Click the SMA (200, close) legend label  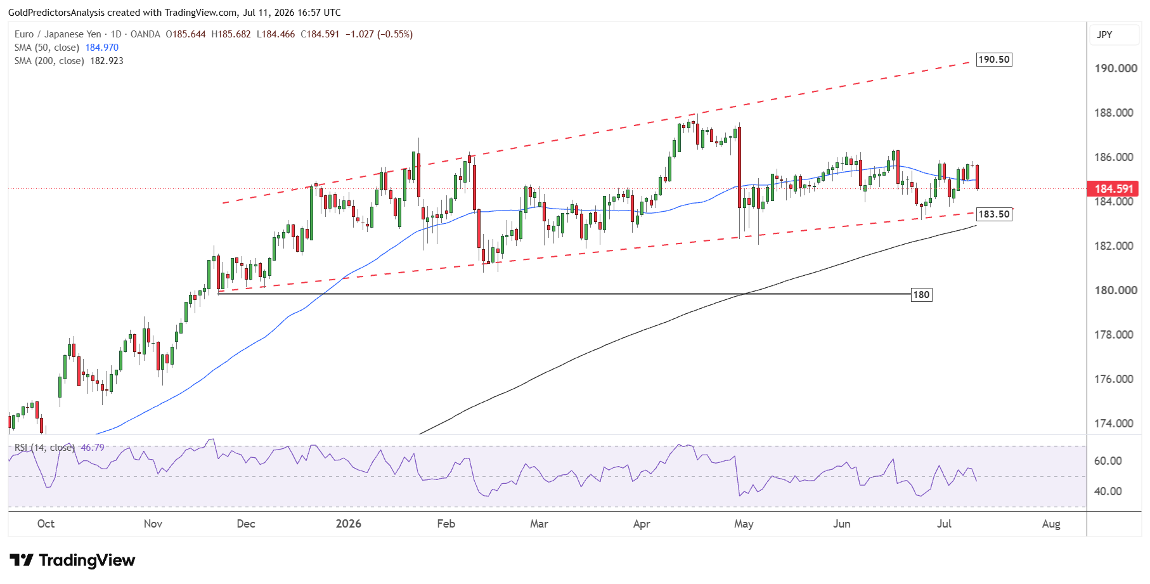49,61
